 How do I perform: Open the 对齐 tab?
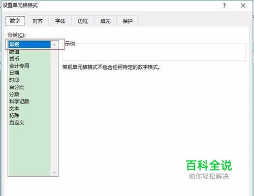38,21
